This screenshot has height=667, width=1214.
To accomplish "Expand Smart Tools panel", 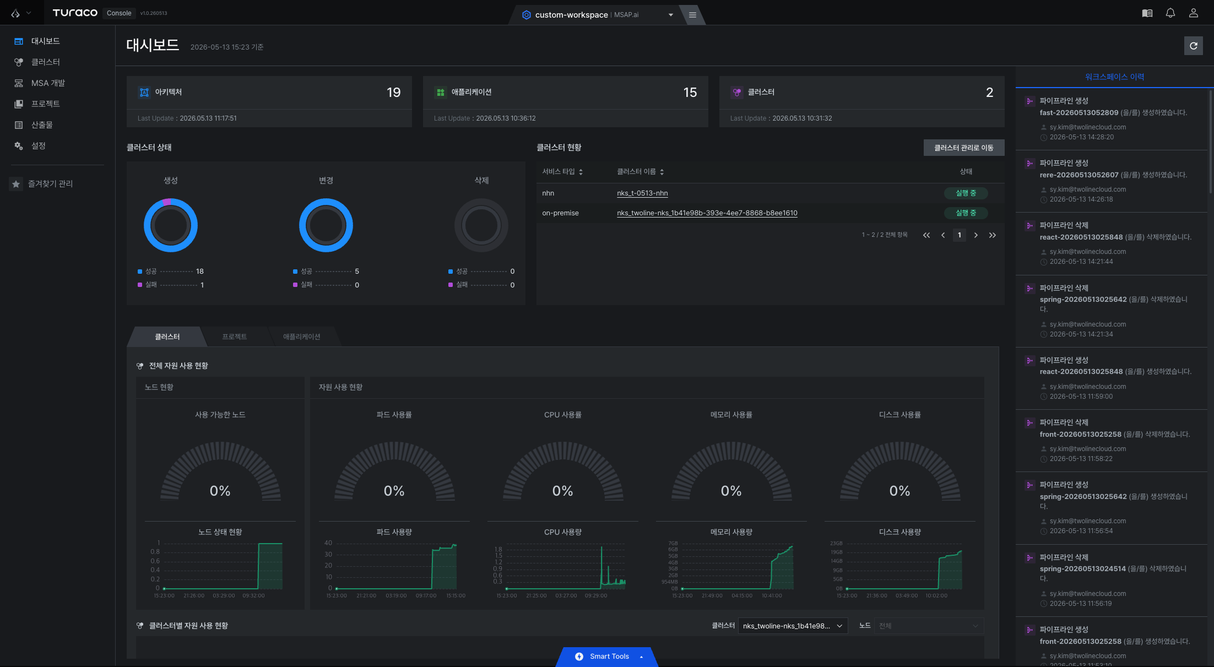I will click(x=609, y=657).
